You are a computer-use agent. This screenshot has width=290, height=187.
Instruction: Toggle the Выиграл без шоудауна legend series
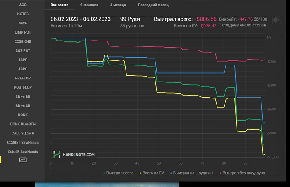(x=242, y=173)
